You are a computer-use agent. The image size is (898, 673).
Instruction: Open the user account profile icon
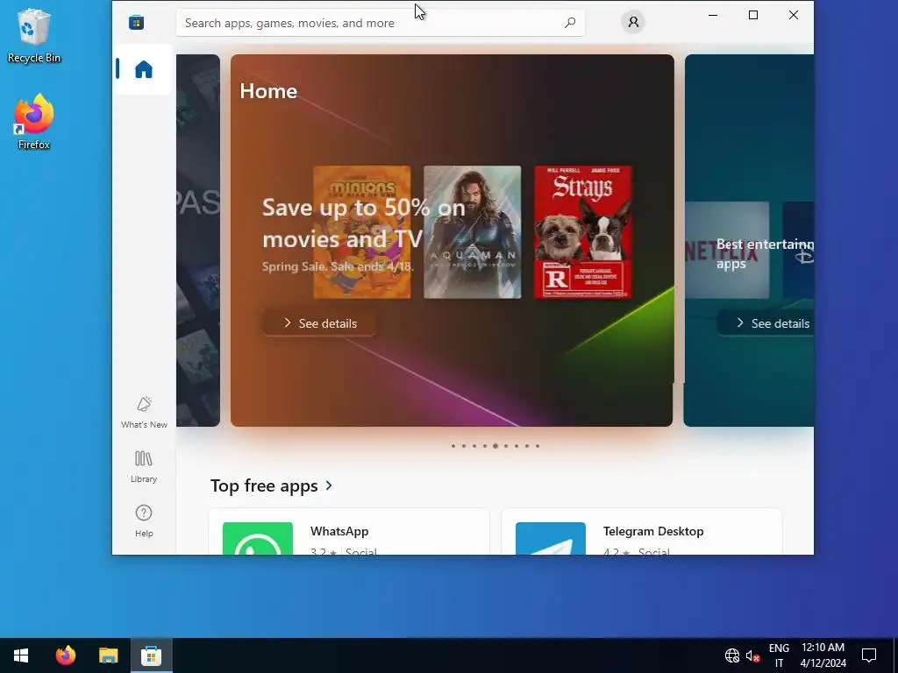coord(633,22)
